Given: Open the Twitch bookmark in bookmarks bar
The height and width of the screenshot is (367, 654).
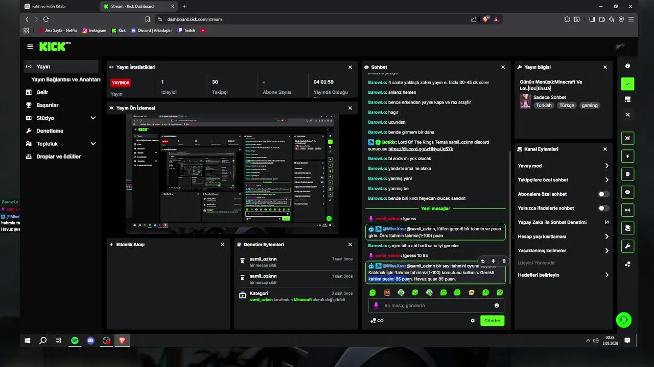Looking at the screenshot, I should pos(186,31).
